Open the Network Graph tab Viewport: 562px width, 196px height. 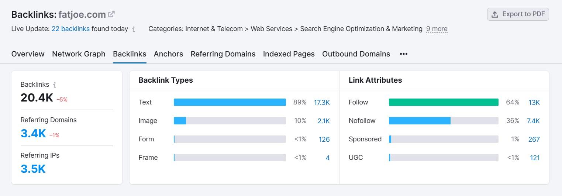79,54
